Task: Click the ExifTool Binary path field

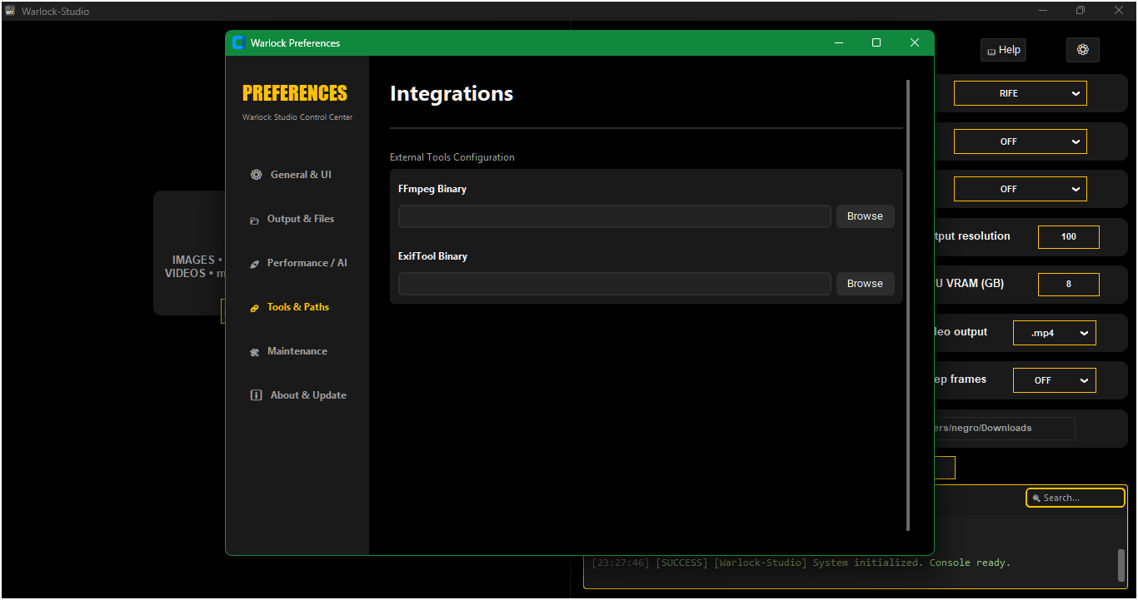Action: (615, 284)
